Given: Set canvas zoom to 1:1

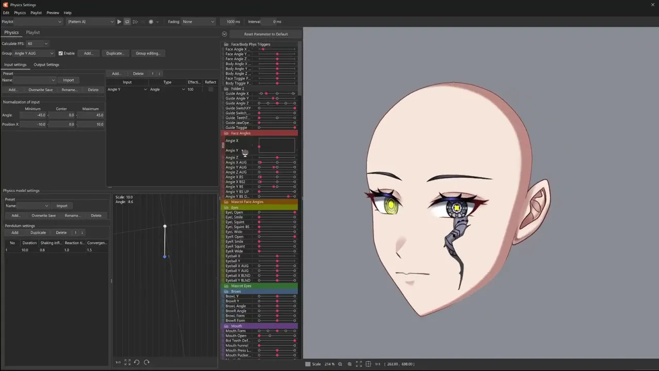Looking at the screenshot, I should (377, 364).
